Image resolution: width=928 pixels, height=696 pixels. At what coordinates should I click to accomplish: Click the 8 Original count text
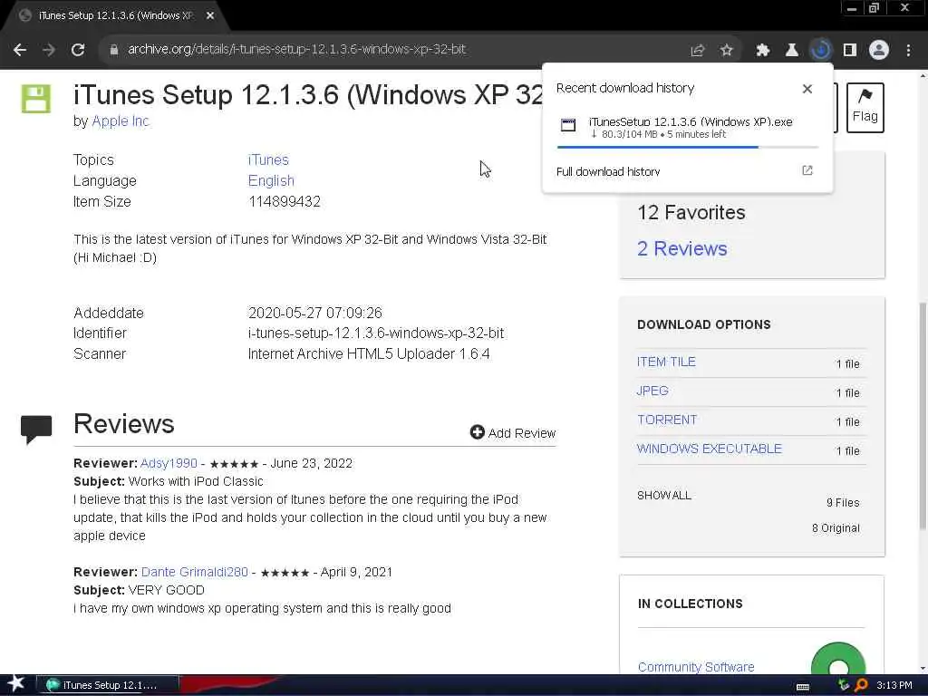(x=836, y=528)
